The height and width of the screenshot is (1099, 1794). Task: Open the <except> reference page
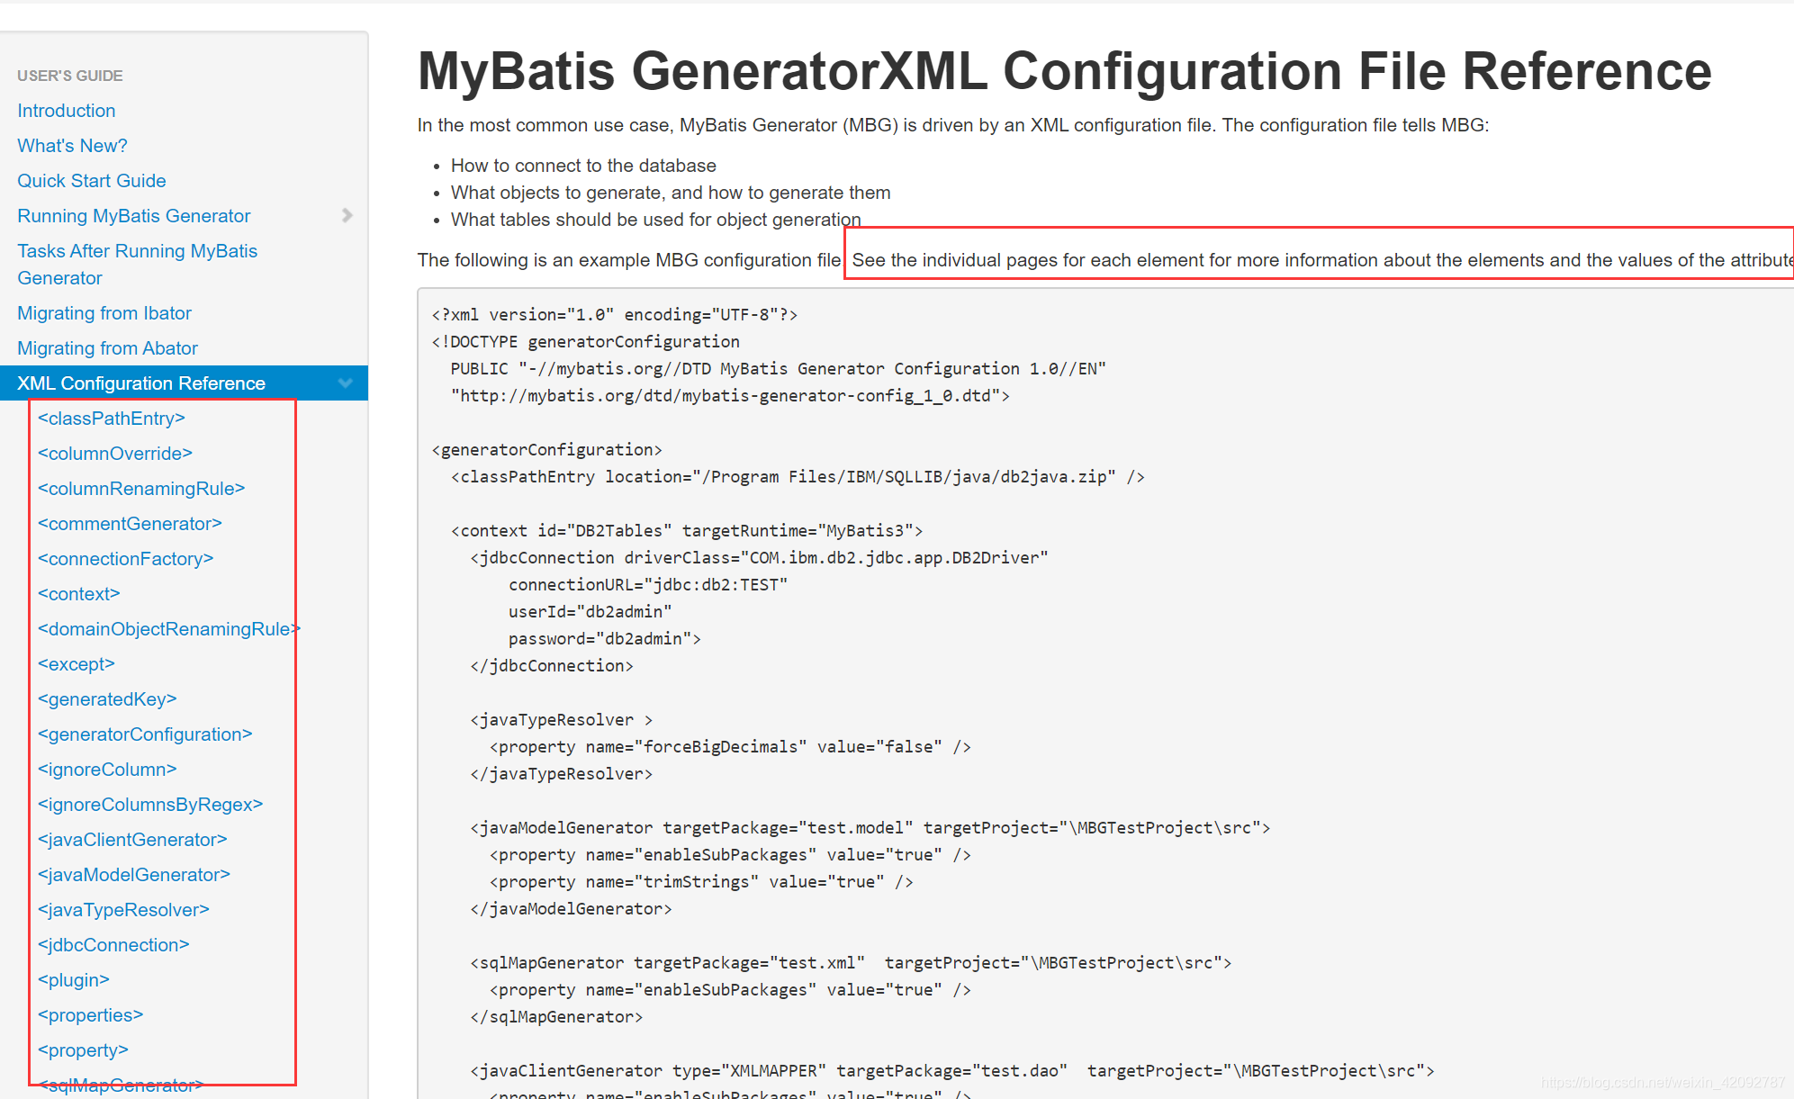77,664
